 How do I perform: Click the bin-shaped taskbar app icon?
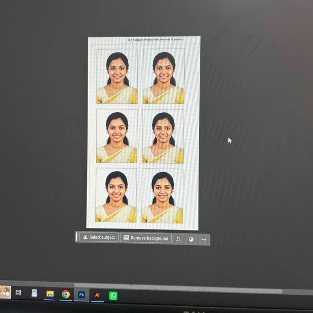point(34,293)
